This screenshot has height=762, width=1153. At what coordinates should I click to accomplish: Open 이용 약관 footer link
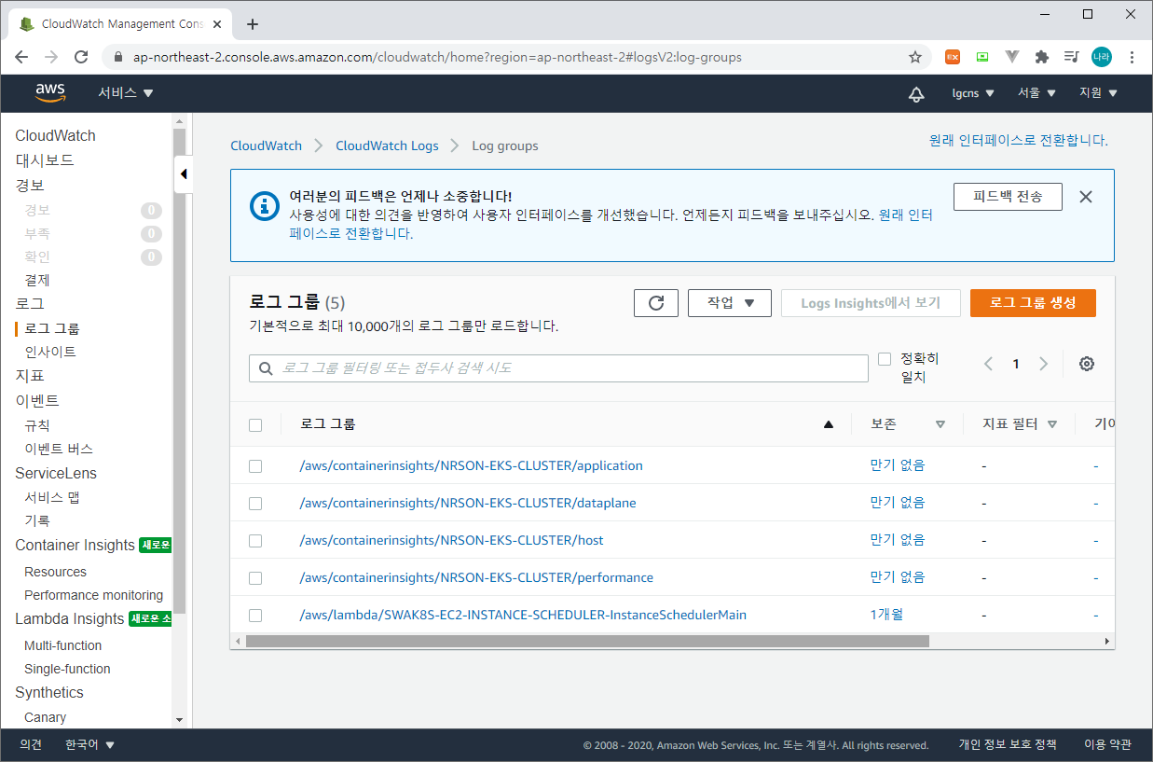tap(1107, 744)
